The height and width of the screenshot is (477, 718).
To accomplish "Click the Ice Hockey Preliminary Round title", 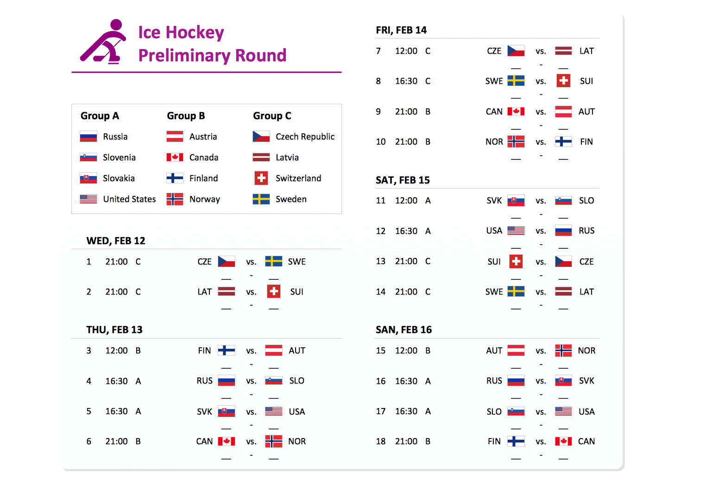I will pyautogui.click(x=212, y=44).
